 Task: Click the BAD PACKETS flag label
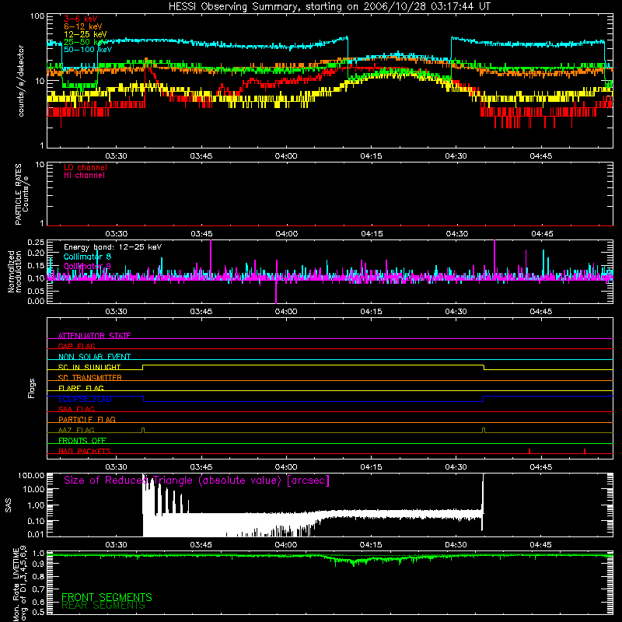[x=85, y=451]
